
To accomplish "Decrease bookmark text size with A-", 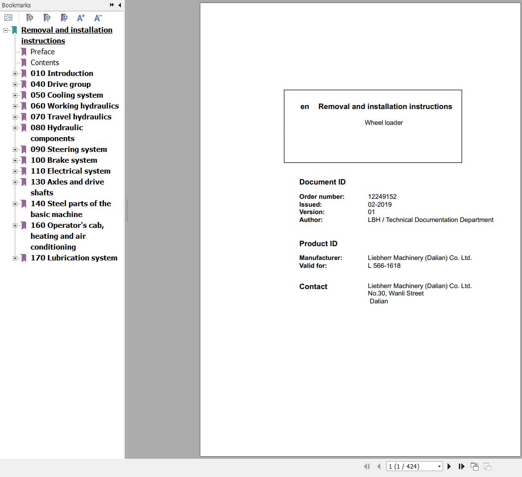I will click(98, 18).
